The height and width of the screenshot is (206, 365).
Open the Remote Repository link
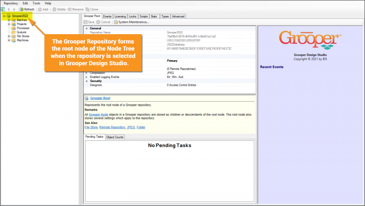click(x=112, y=128)
